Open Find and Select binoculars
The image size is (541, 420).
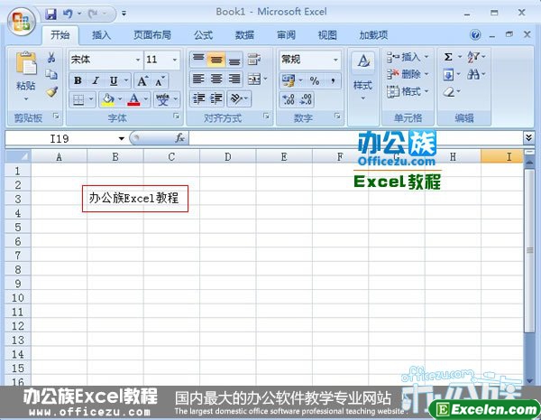[x=472, y=74]
